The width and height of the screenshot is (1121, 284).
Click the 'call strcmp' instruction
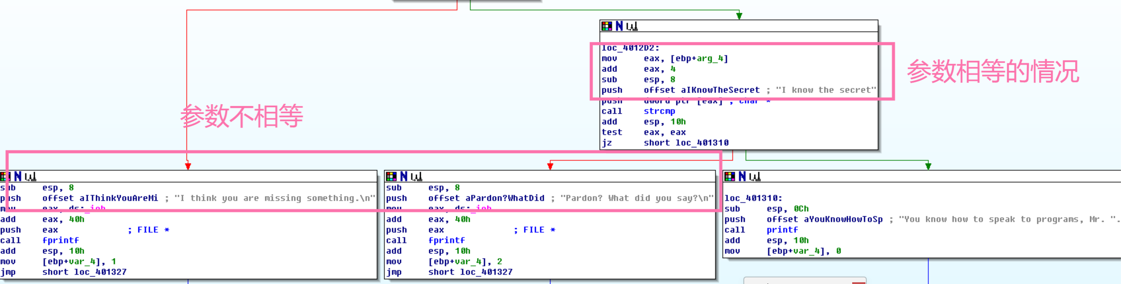point(638,111)
